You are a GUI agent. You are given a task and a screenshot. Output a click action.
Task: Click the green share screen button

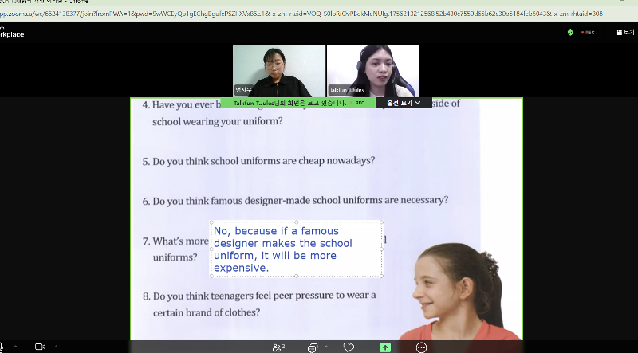coord(385,347)
